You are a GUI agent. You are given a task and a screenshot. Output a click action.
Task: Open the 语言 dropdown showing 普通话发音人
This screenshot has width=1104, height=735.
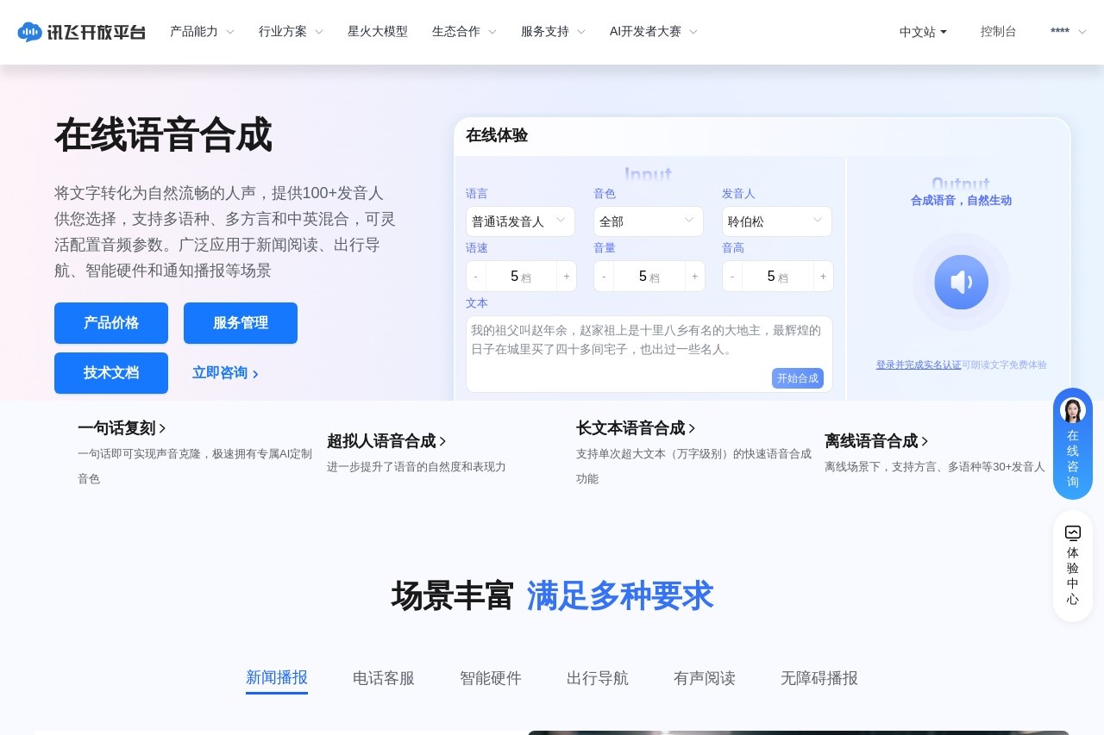pyautogui.click(x=520, y=221)
